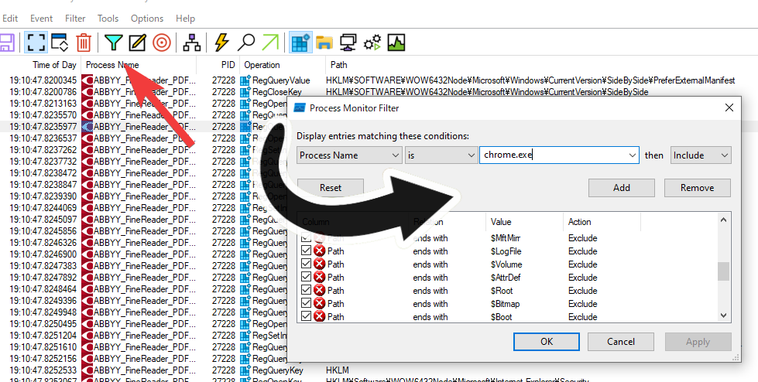Click the filter list scrollbar down arrow
The width and height of the screenshot is (758, 382).
pos(724,315)
